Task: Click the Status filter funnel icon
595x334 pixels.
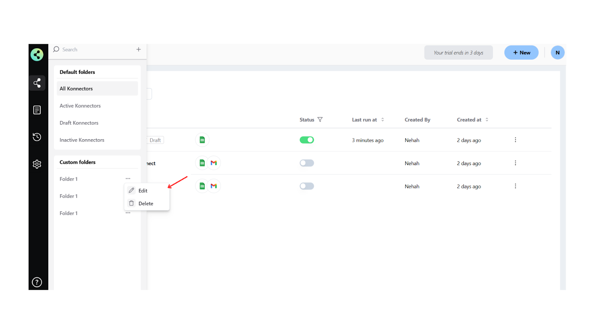Action: (320, 119)
